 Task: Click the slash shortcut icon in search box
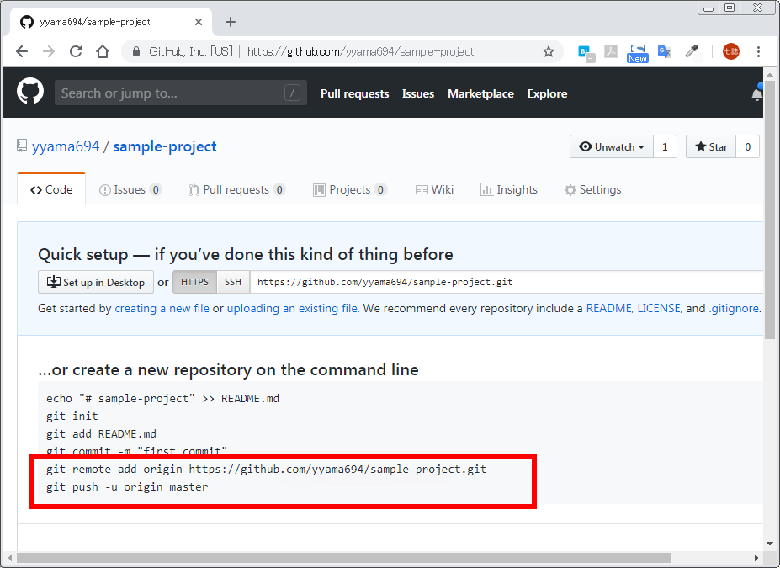pyautogui.click(x=292, y=93)
